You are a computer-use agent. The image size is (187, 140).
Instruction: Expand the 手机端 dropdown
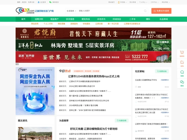point(123,2)
